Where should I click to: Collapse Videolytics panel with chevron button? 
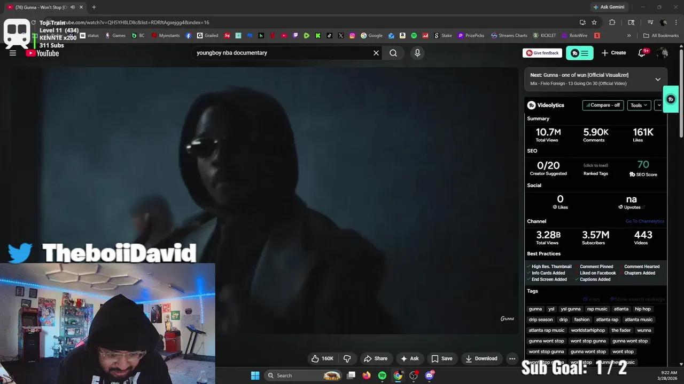coord(659,105)
